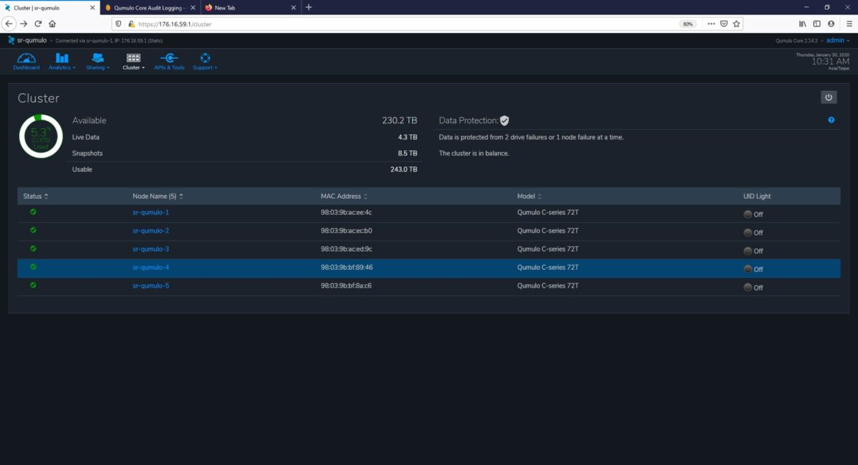Reload the current page
This screenshot has height=465, width=858.
[38, 23]
